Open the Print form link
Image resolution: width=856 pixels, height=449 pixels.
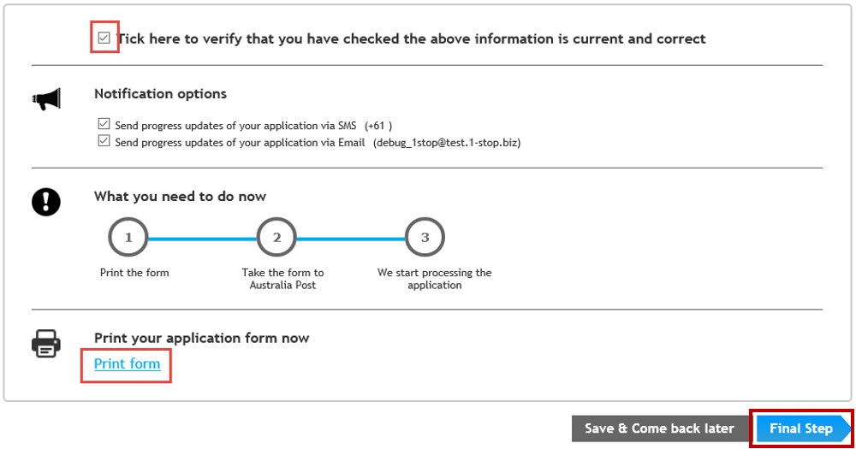click(128, 363)
